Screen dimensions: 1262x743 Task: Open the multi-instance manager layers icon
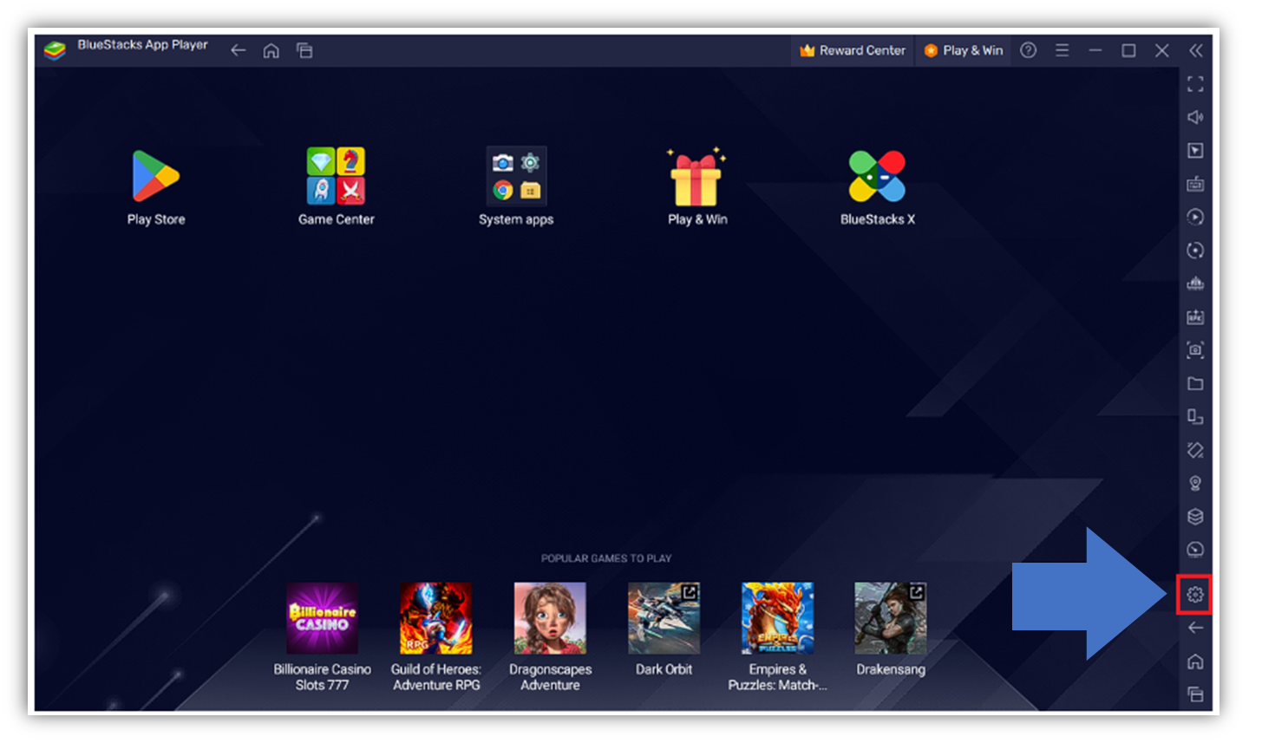(x=1195, y=517)
